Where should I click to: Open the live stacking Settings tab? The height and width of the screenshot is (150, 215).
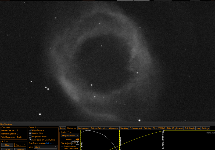pyautogui.click(x=205, y=128)
